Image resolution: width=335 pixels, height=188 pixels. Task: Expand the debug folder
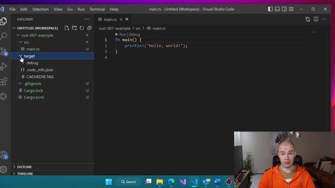[x=23, y=63]
